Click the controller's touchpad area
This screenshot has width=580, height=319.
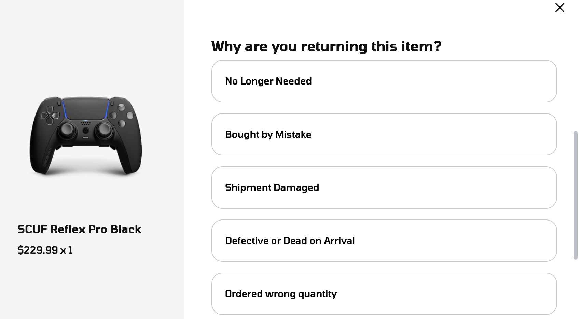pyautogui.click(x=85, y=108)
